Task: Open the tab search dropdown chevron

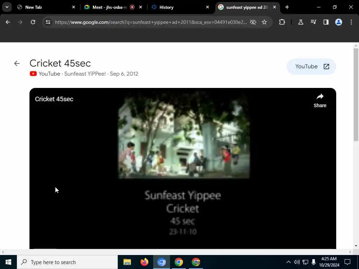Action: [x=7, y=7]
